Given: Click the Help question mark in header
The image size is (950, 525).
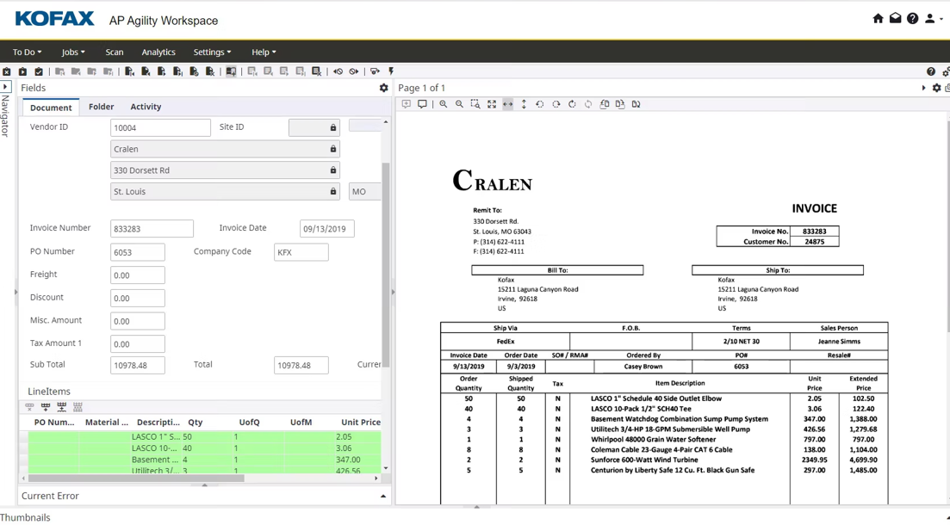Looking at the screenshot, I should click(912, 19).
